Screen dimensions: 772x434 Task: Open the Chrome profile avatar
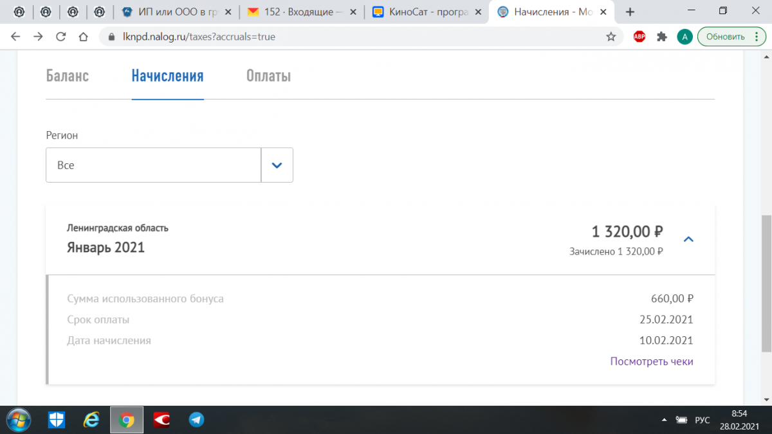coord(684,37)
